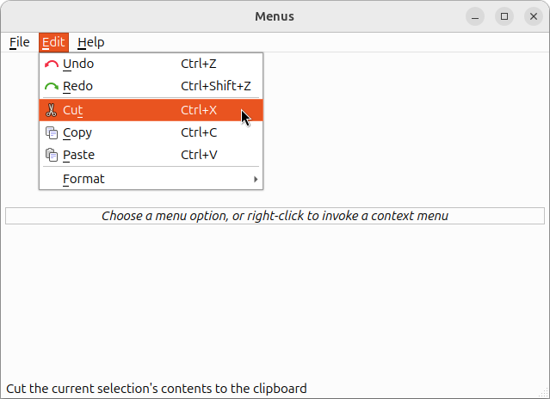Open the File menu
This screenshot has width=550, height=399.
point(19,42)
